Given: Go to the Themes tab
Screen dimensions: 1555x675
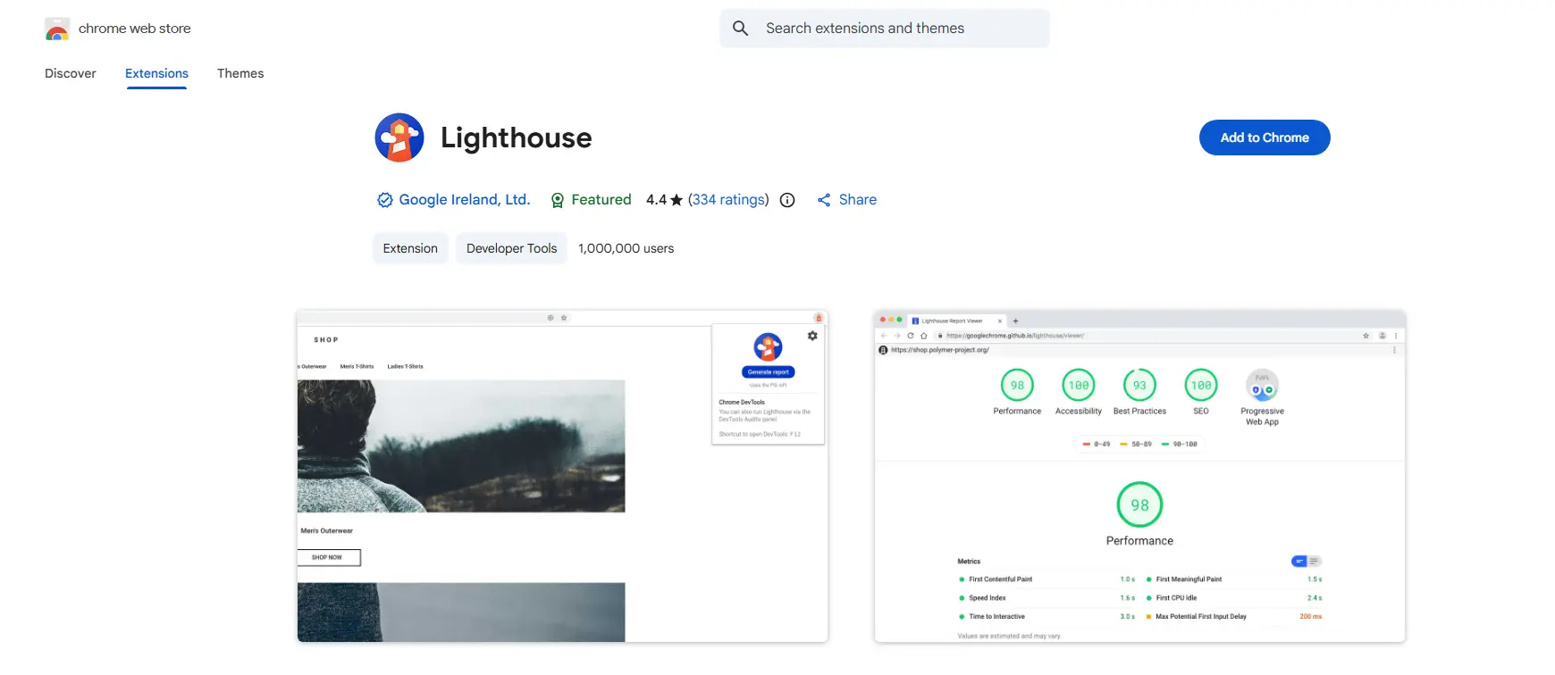Looking at the screenshot, I should click(240, 73).
